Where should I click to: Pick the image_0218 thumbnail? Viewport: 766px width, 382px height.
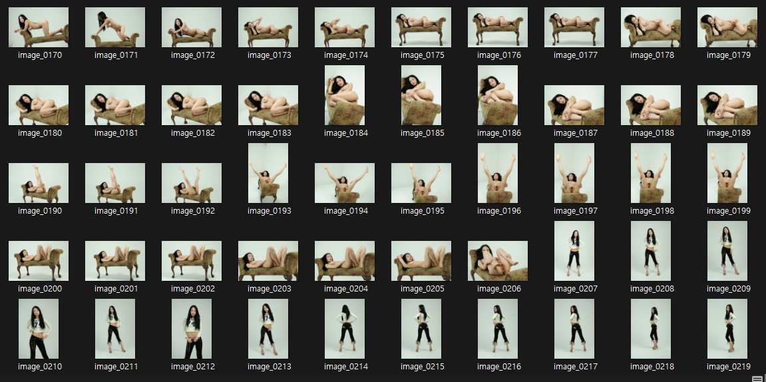point(651,329)
